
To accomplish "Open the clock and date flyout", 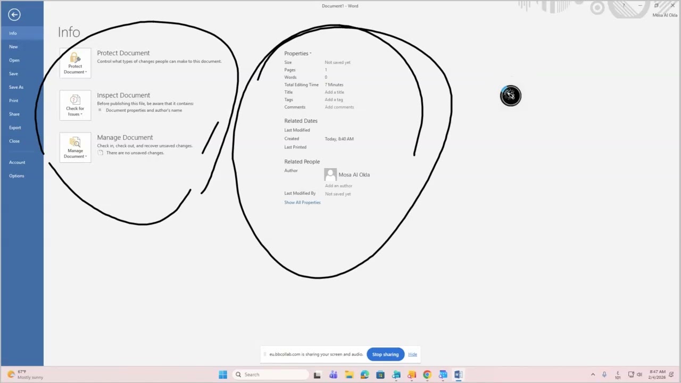I will tap(657, 374).
